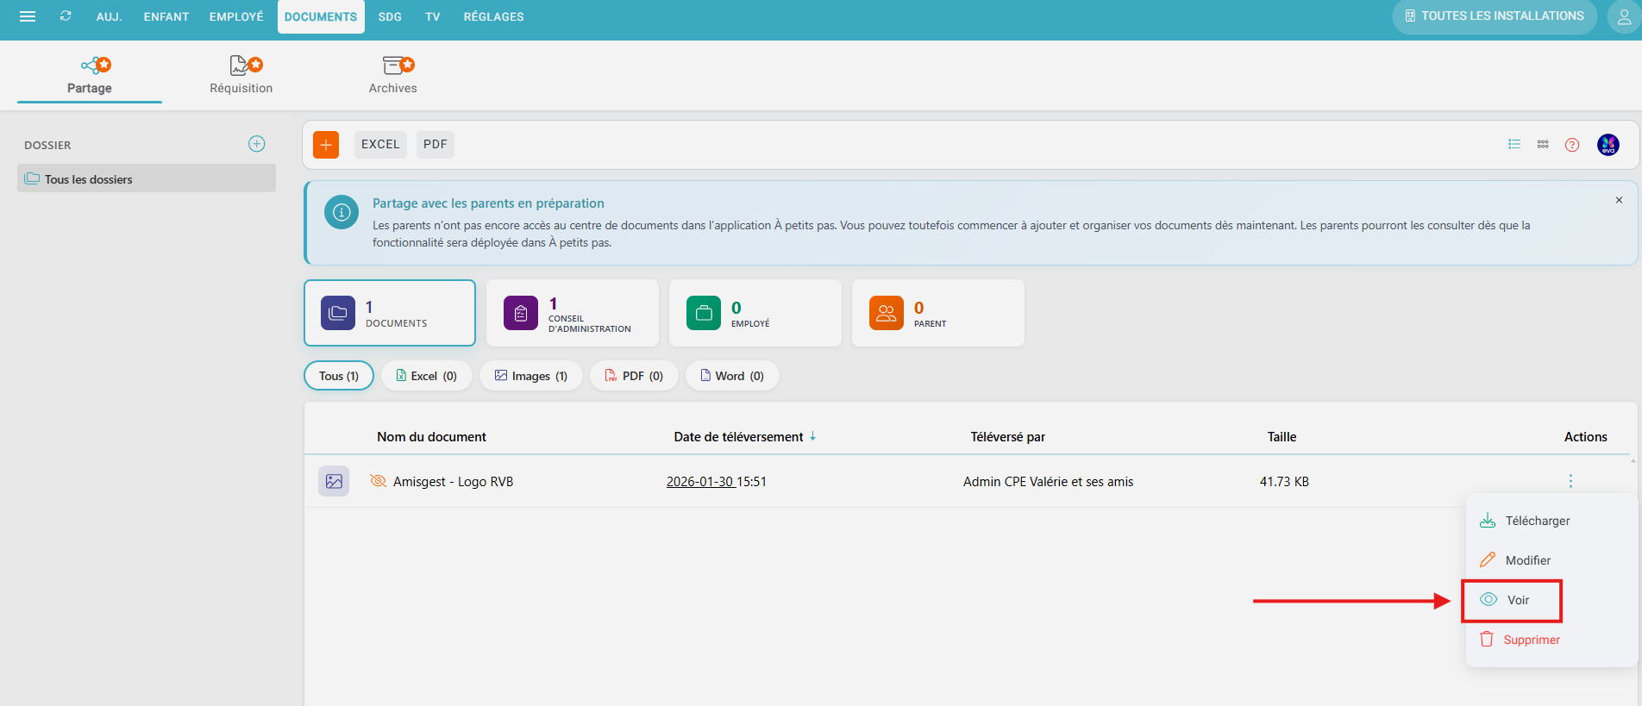Export the list with EXCEL button
Image resolution: width=1642 pixels, height=706 pixels.
(380, 145)
